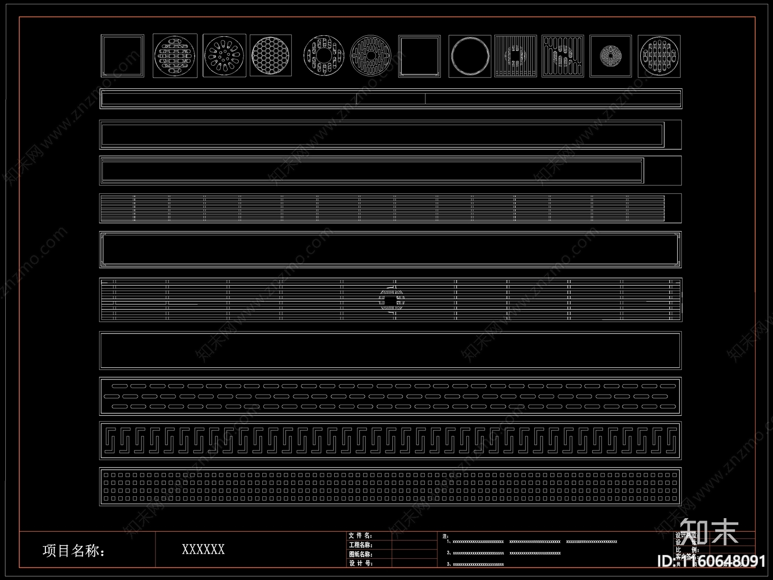This screenshot has height=580, width=773.
Task: Select the linear drain with oval slots
Action: [391, 396]
